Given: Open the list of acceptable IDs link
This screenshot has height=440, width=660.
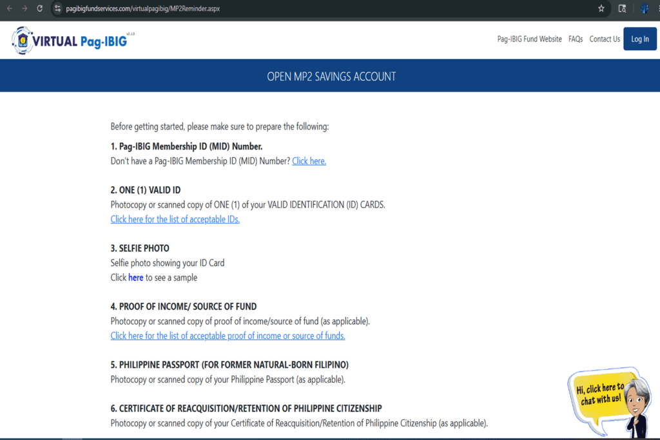Looking at the screenshot, I should (175, 219).
